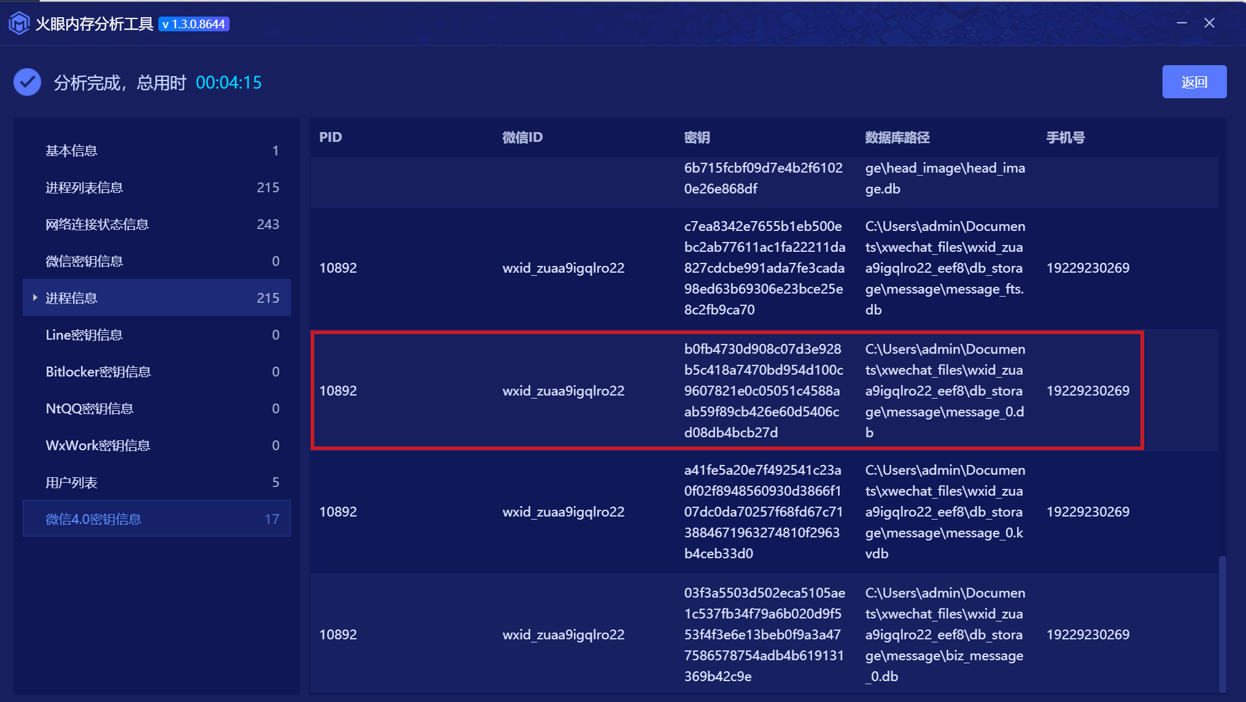
Task: Click the PID column header
Action: point(330,137)
